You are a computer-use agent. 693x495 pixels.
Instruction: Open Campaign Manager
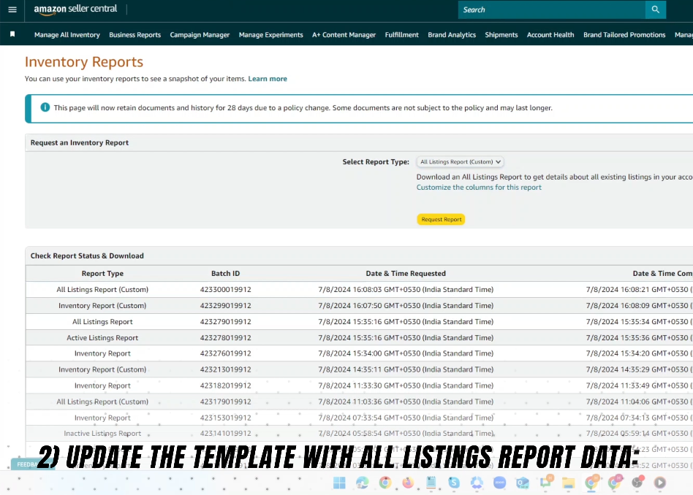(200, 34)
